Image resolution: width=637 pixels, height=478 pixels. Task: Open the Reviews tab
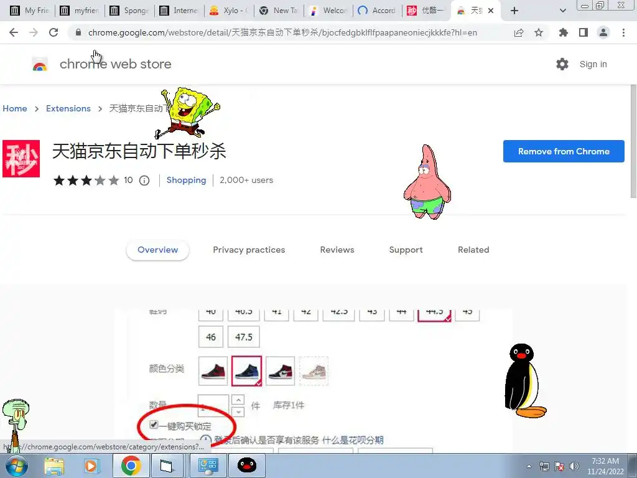(x=337, y=250)
